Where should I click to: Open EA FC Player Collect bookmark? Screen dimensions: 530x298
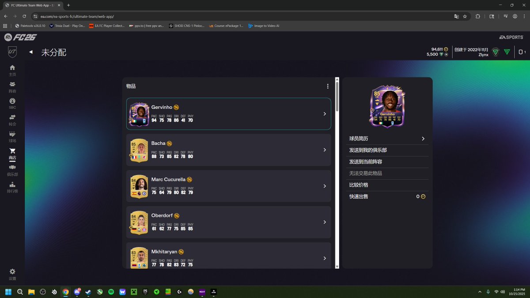point(107,26)
